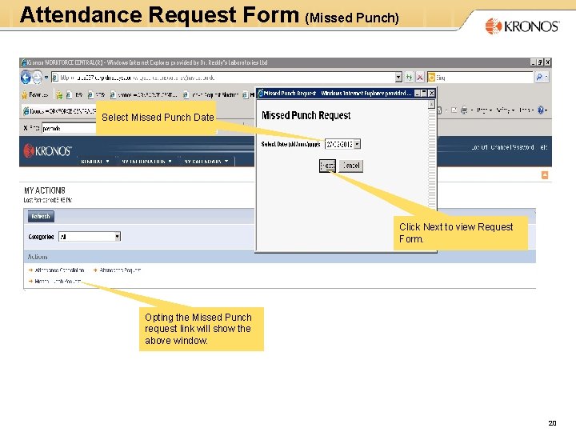Viewport: 576px width, 432px height.
Task: Click into the browser address bar
Action: (222, 78)
